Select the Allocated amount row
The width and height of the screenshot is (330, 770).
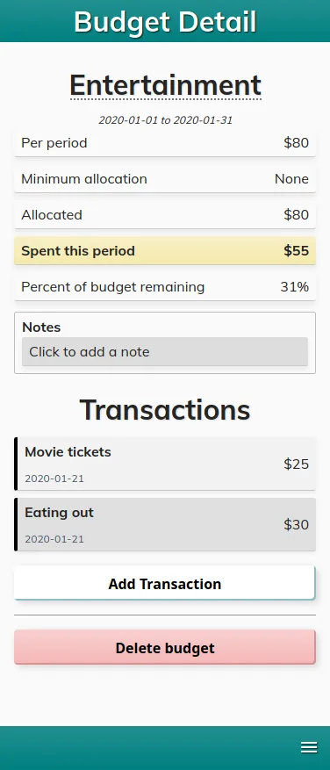[x=165, y=214]
